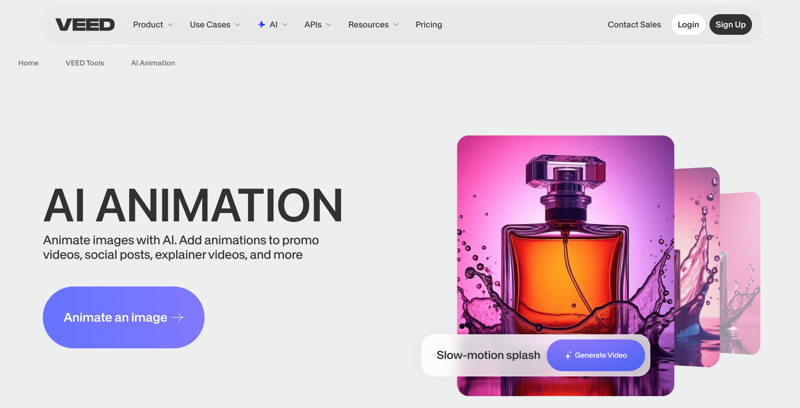800x408 pixels.
Task: Click the blue AI sparkle icon
Action: [x=261, y=24]
